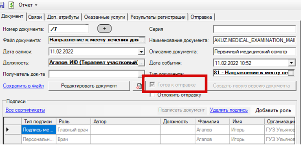This screenshot has height=146, width=301.
Task: Click the Имя column header
Action: tap(247, 122)
